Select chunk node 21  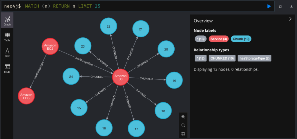[141, 29]
